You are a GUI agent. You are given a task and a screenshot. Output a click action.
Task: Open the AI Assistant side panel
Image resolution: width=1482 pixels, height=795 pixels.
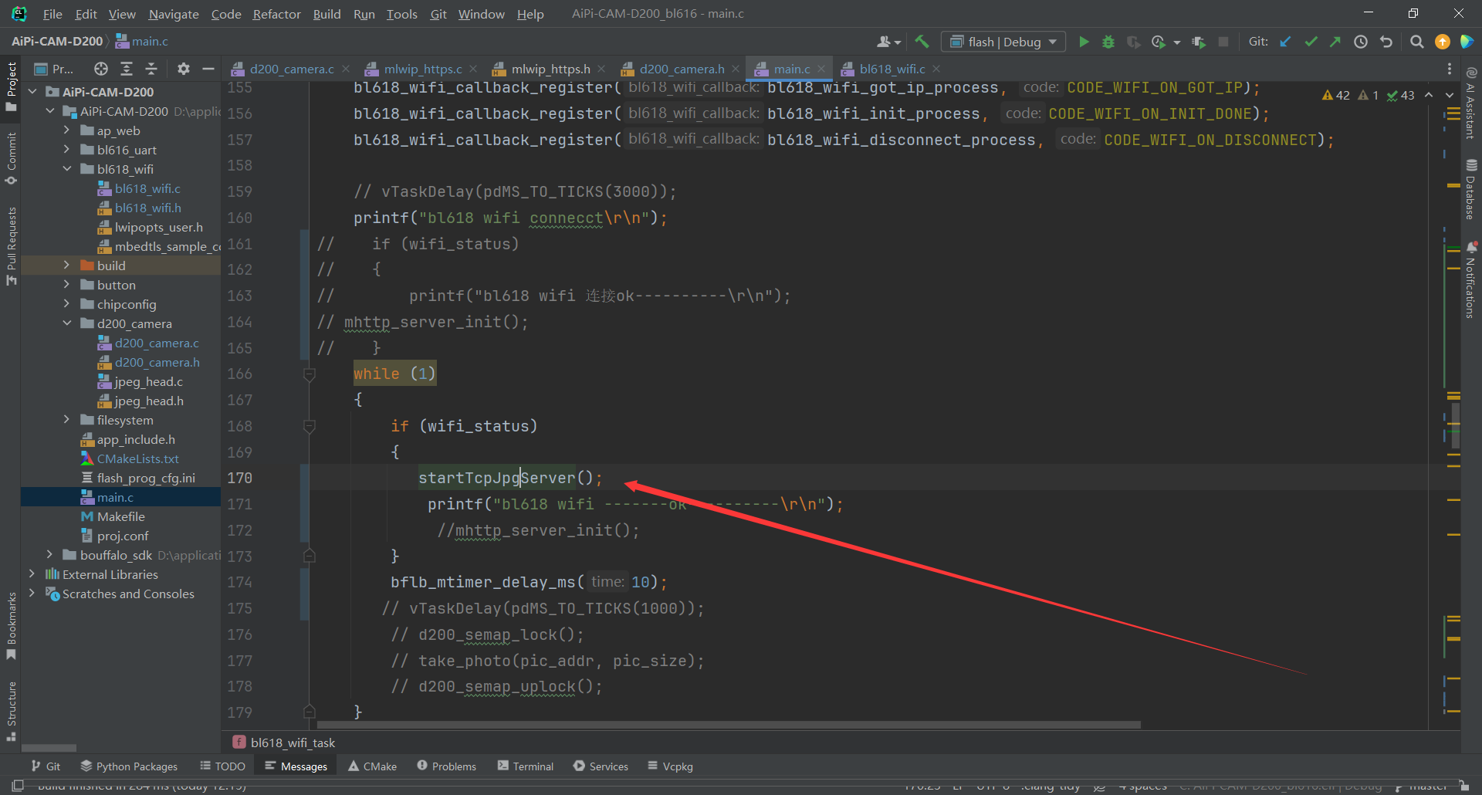(1471, 103)
